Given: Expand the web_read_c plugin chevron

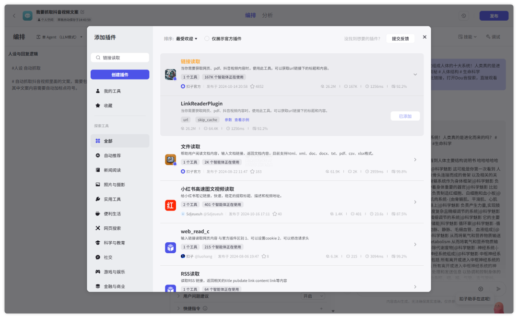Looking at the screenshot, I should tap(415, 245).
